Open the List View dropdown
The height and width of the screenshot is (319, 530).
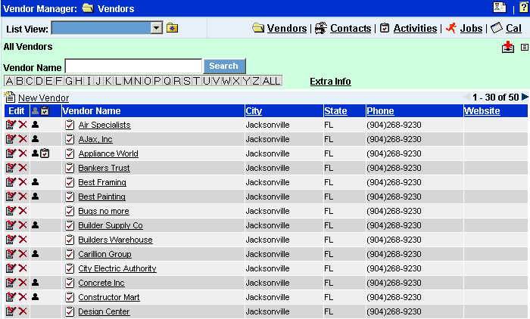(x=157, y=28)
